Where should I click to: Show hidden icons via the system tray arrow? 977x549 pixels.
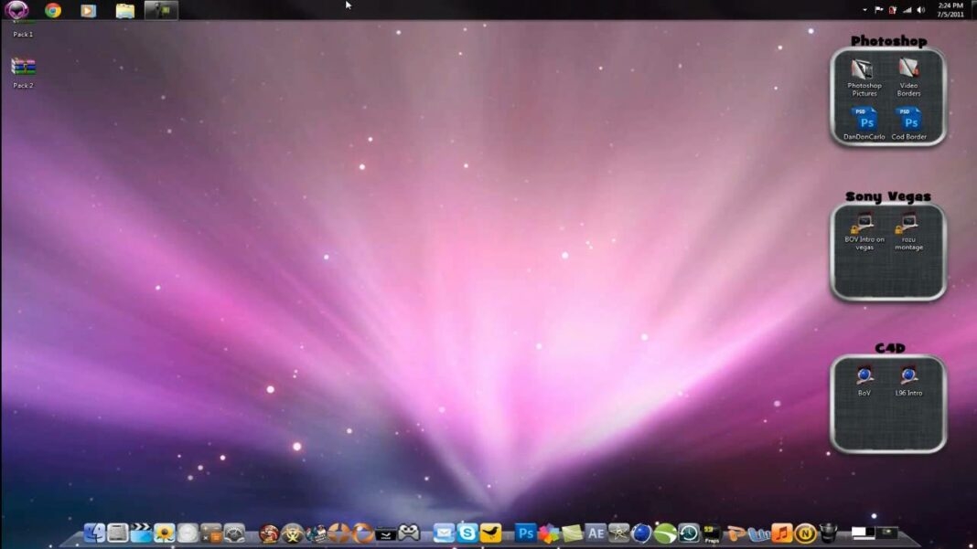pyautogui.click(x=864, y=10)
